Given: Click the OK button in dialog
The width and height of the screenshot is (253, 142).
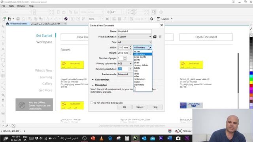Looking at the screenshot, I should pos(125,107).
